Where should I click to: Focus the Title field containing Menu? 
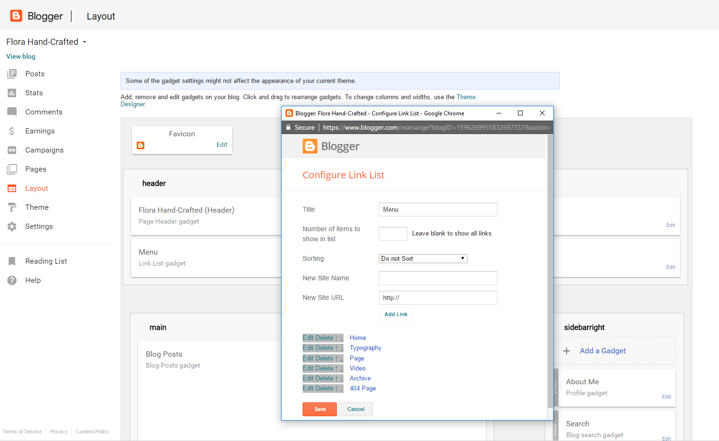438,209
